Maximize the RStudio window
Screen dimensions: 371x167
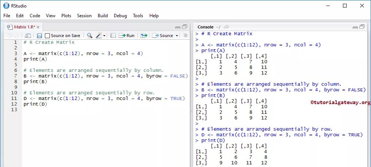coord(345,6)
